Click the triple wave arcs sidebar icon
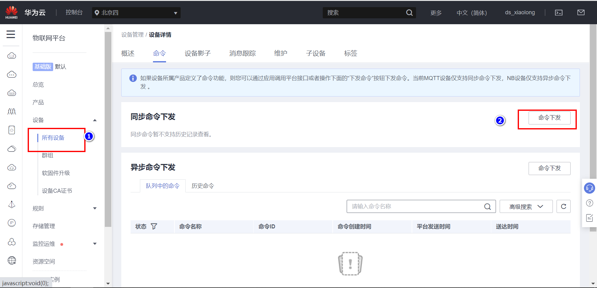 point(12,111)
